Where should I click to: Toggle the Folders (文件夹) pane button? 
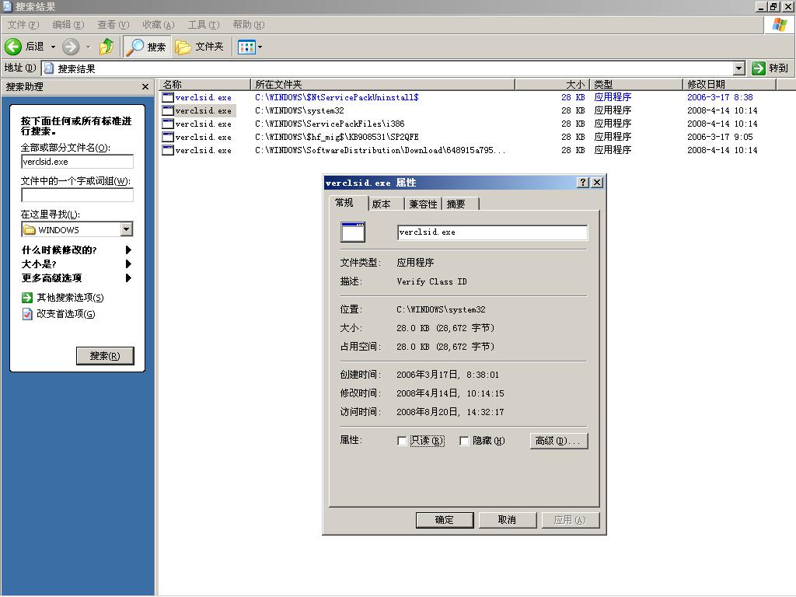click(200, 47)
